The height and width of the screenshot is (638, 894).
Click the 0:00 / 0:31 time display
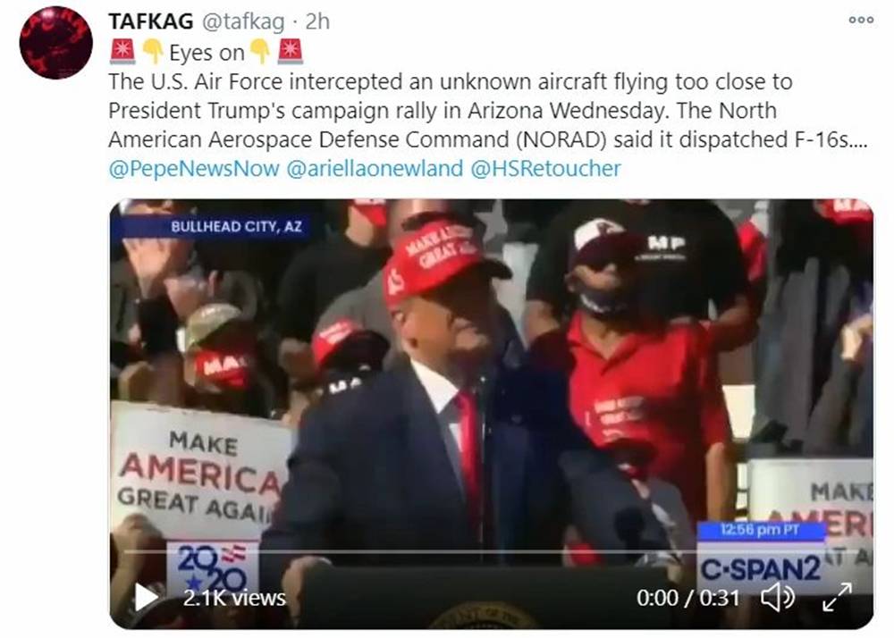point(688,598)
